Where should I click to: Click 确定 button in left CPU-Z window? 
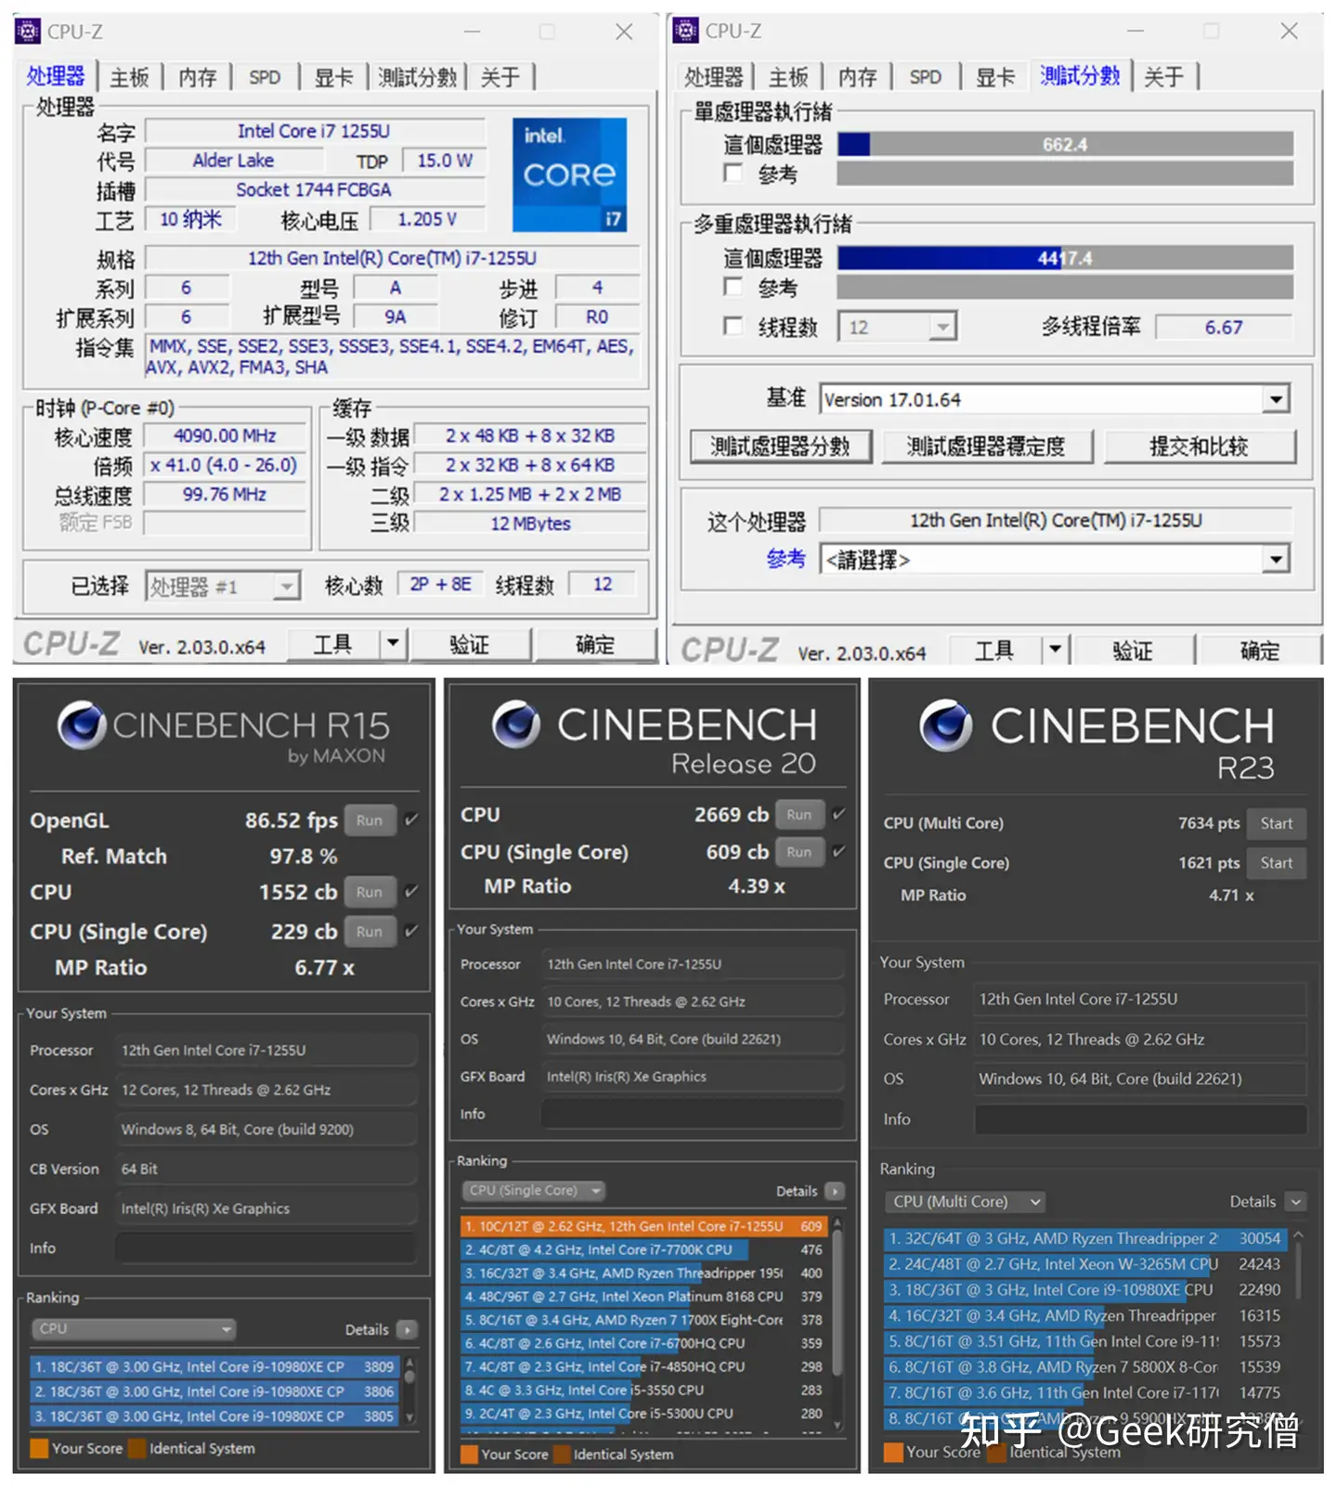(595, 644)
